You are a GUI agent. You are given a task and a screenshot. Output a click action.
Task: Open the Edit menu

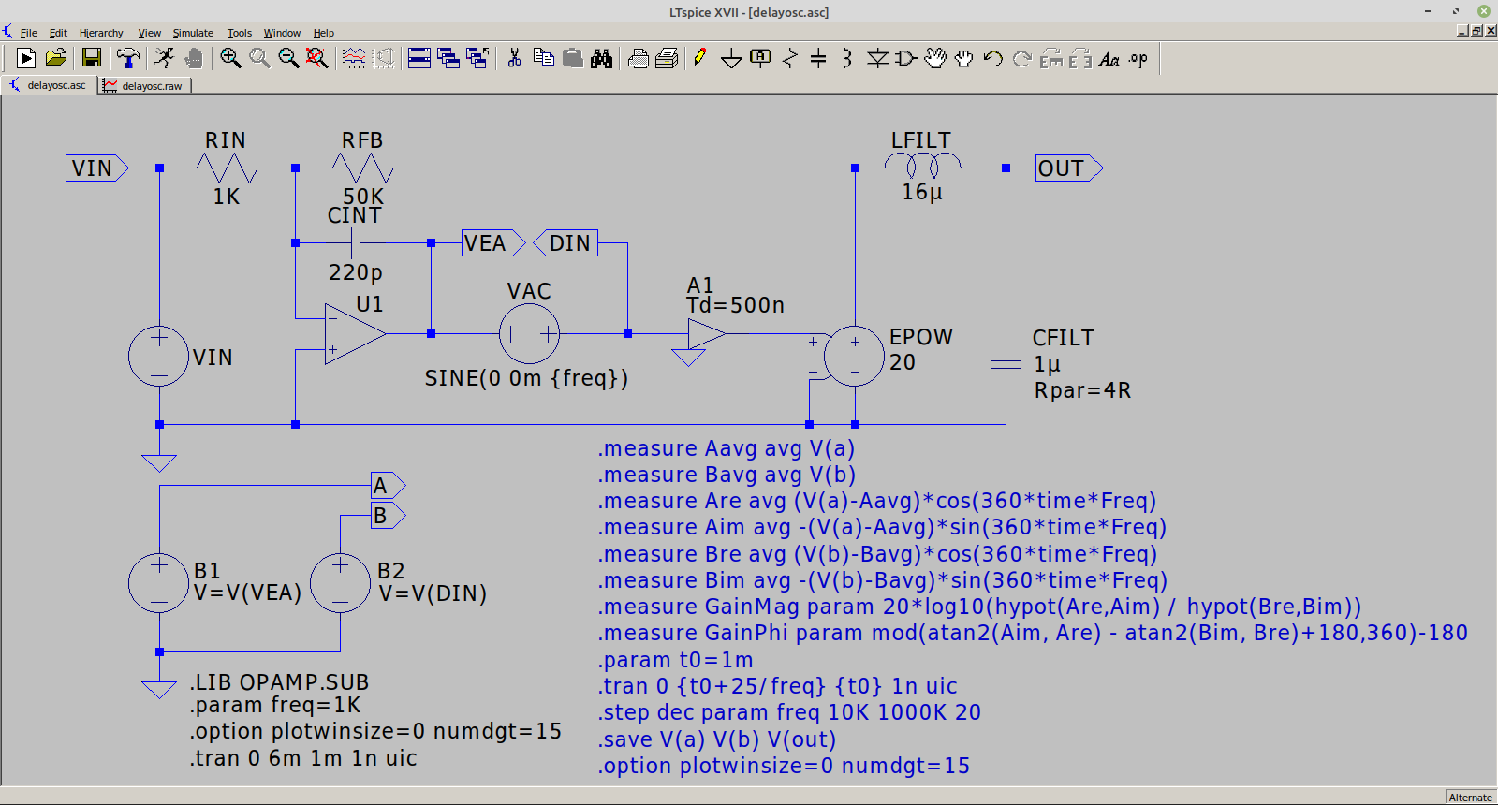coord(58,33)
